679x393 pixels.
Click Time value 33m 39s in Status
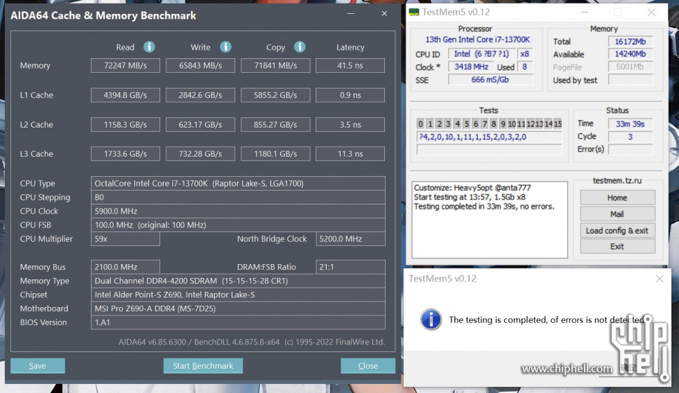coord(630,124)
